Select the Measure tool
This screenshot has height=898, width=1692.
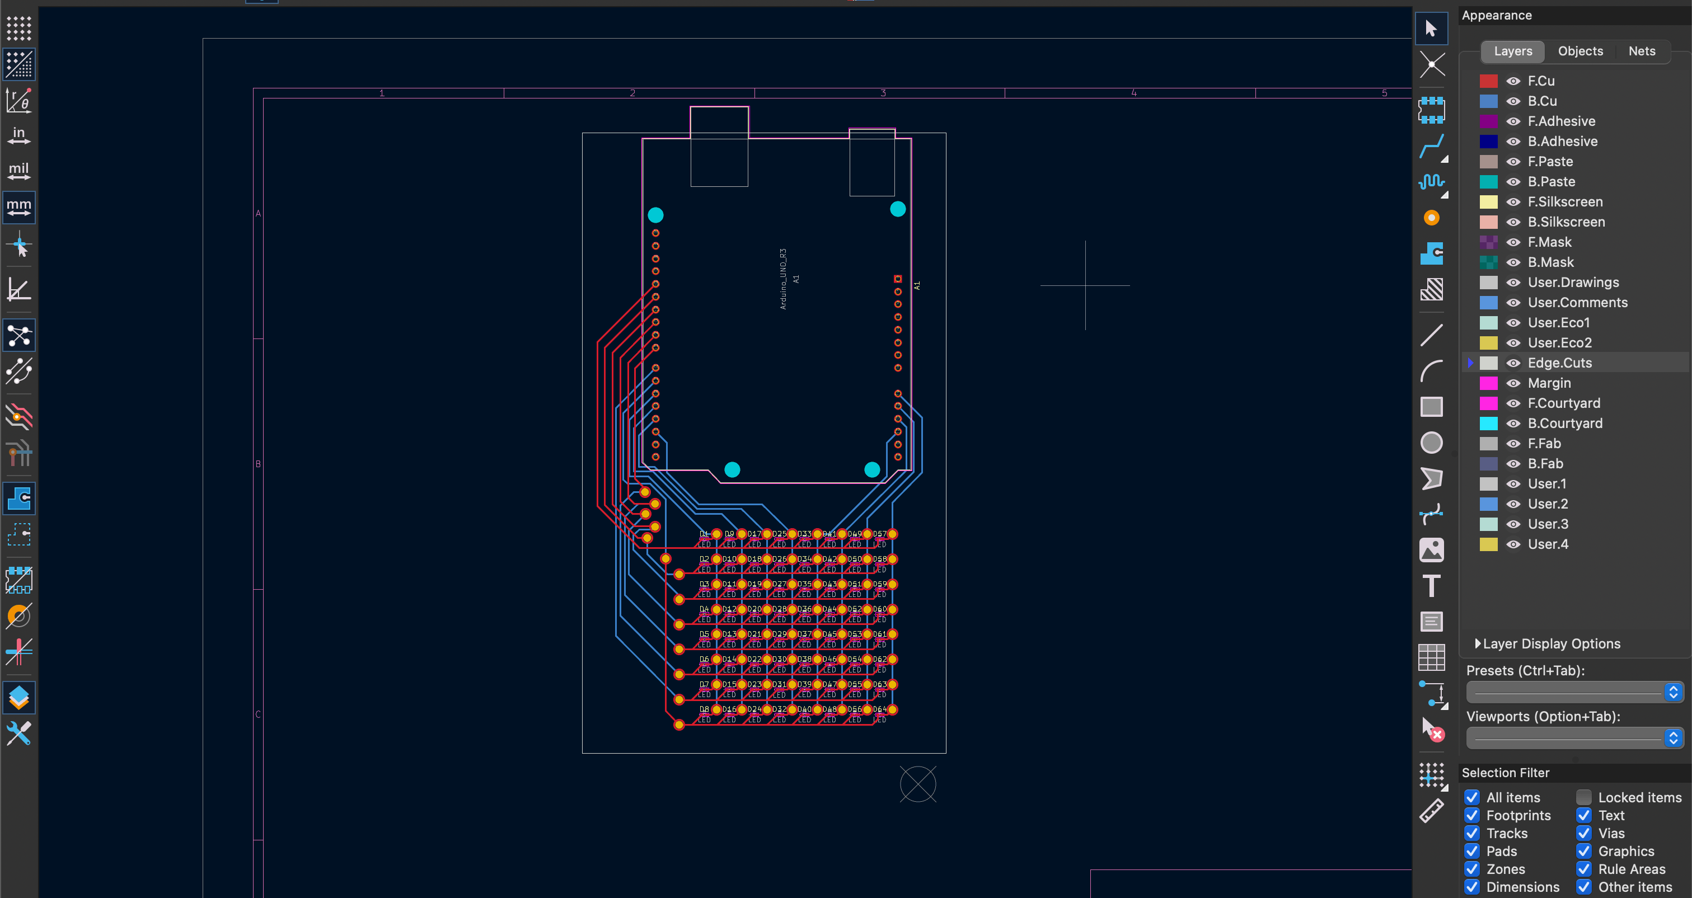(1432, 811)
